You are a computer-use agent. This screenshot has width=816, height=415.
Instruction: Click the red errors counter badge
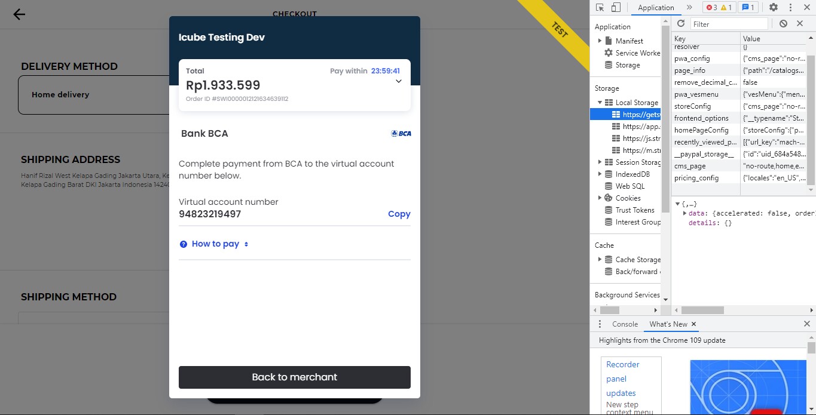711,7
